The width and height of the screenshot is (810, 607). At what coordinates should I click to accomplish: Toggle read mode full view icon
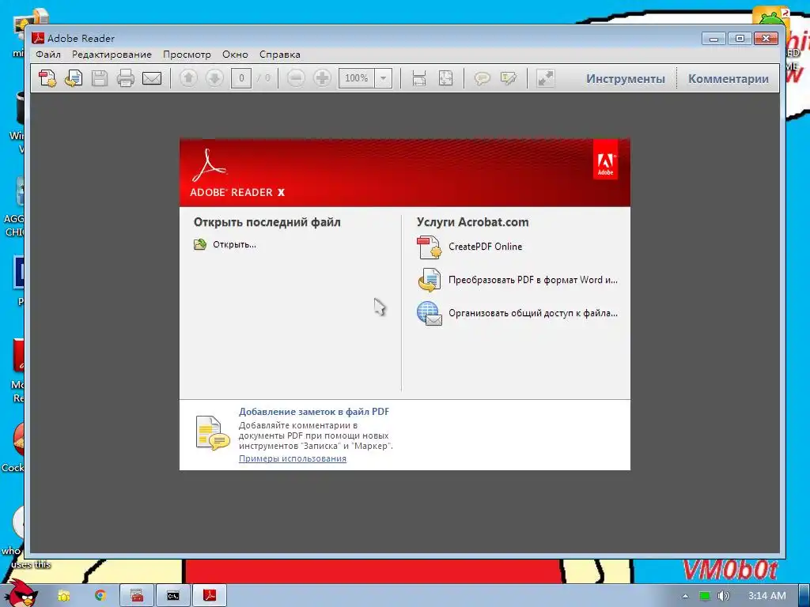(546, 78)
